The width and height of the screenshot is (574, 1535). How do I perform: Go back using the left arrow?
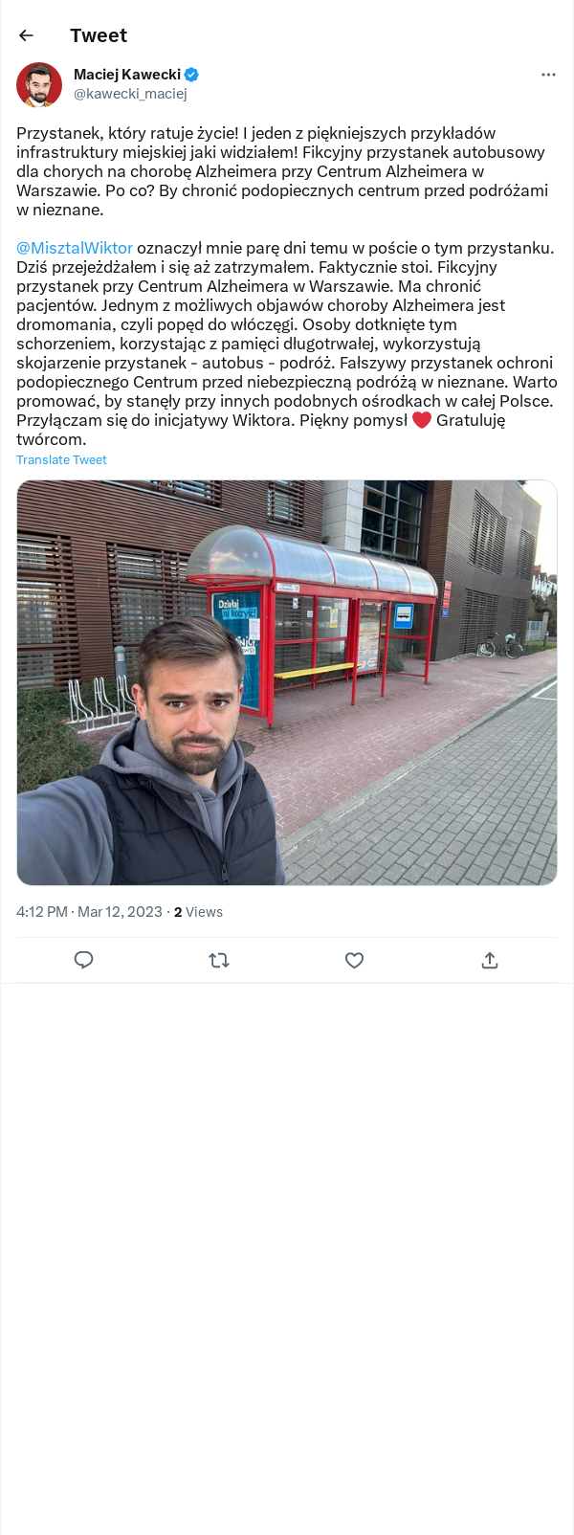coord(26,35)
